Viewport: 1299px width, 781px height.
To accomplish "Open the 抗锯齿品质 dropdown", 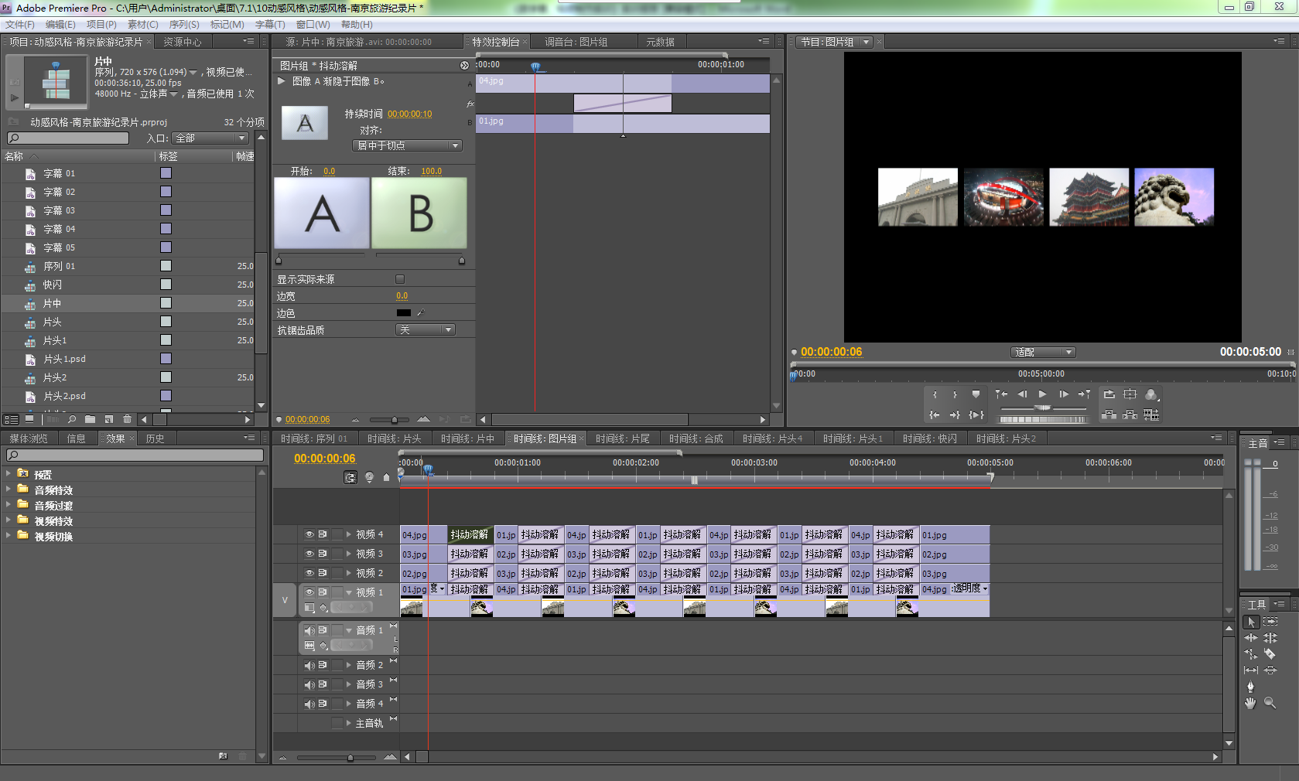I will (x=425, y=330).
